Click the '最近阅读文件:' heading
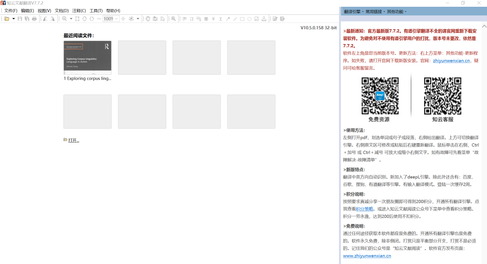This screenshot has width=487, height=264. (x=78, y=36)
